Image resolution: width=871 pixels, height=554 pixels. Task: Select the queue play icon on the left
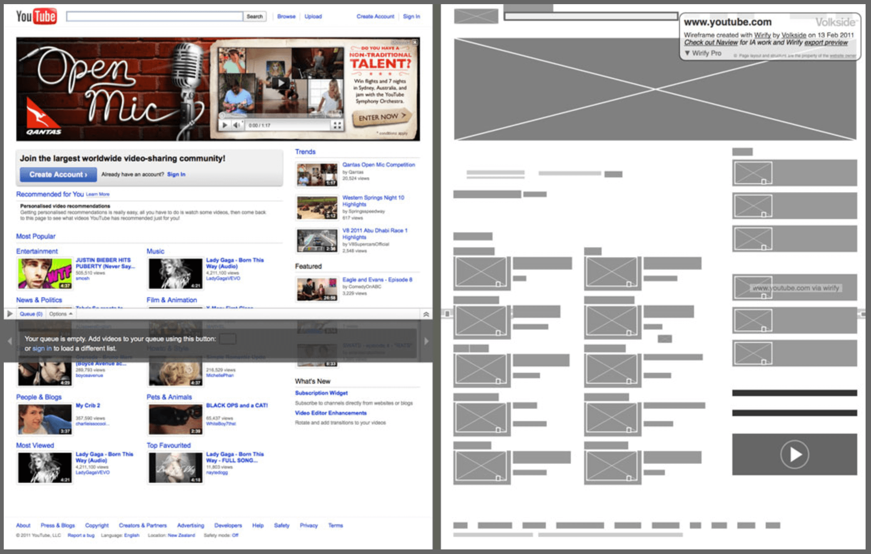coord(9,313)
